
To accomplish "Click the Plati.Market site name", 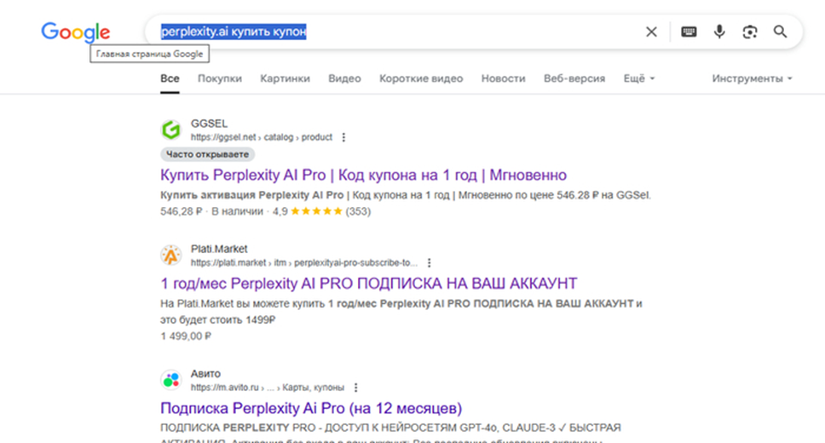I will (219, 249).
